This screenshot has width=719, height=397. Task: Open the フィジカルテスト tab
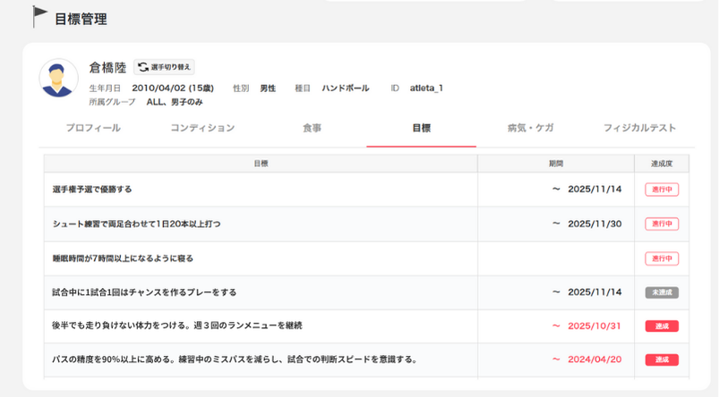(x=639, y=129)
